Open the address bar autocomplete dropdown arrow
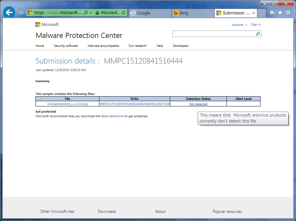The height and width of the screenshot is (221, 296). [x=91, y=13]
